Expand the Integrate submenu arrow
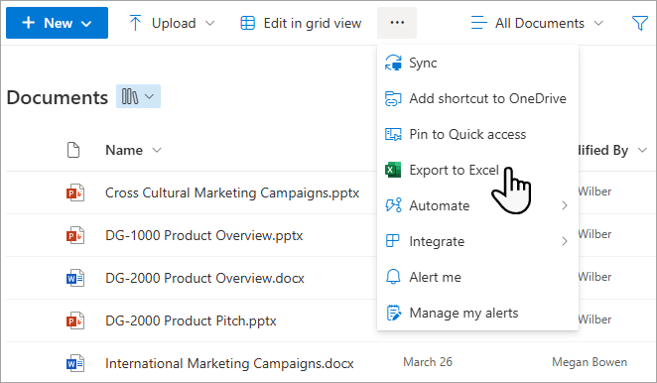 coord(565,241)
